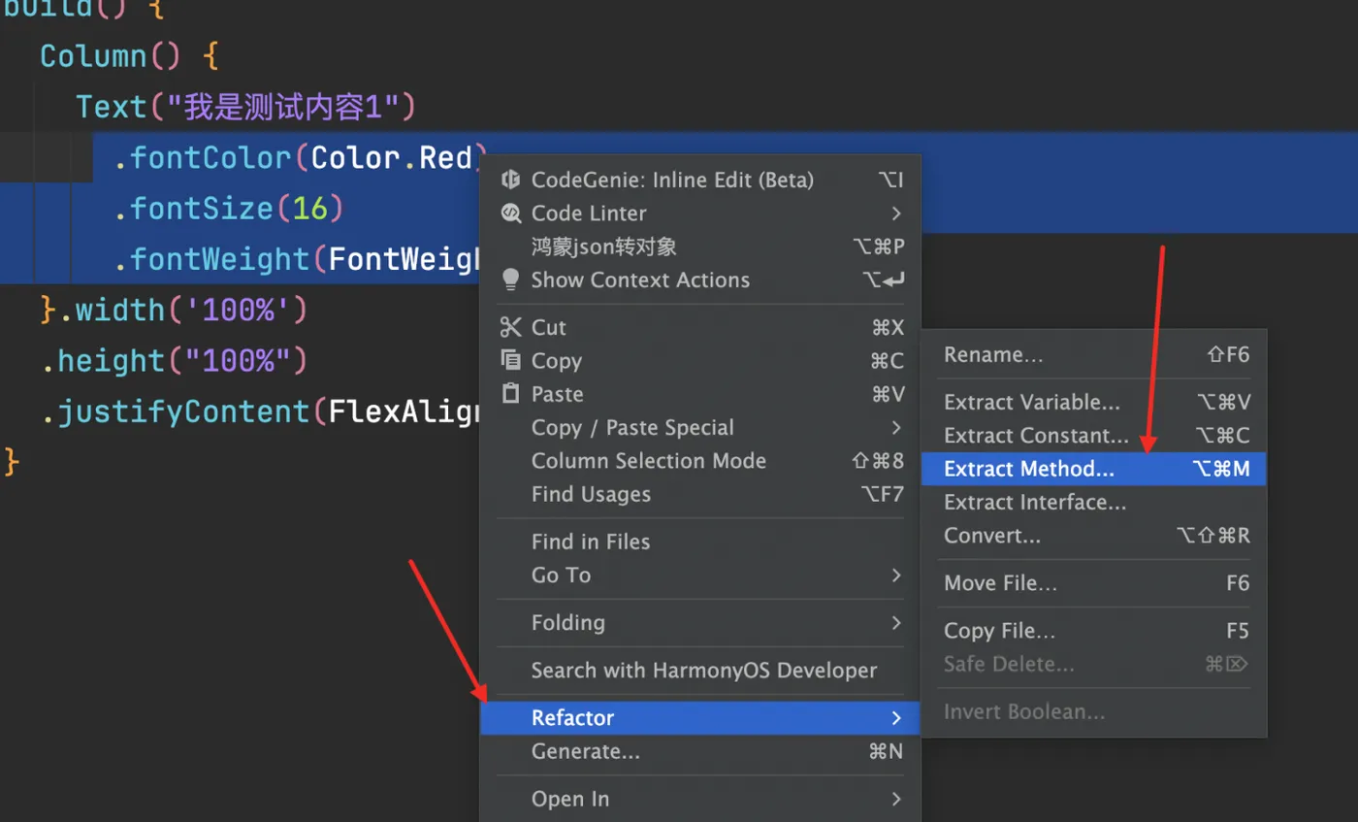Click the CodeGenie Inline Edit icon
Image resolution: width=1358 pixels, height=822 pixels.
click(510, 181)
